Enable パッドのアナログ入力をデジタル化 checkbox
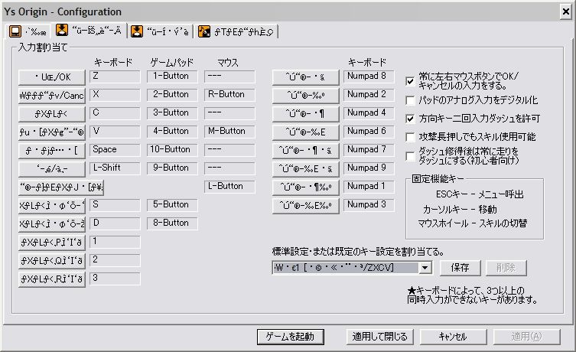Viewport: 576px width, 352px height. 410,100
